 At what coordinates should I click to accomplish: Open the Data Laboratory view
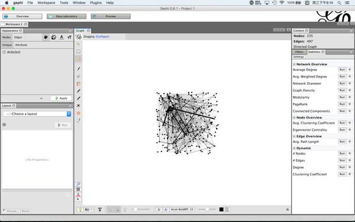[x=66, y=17]
